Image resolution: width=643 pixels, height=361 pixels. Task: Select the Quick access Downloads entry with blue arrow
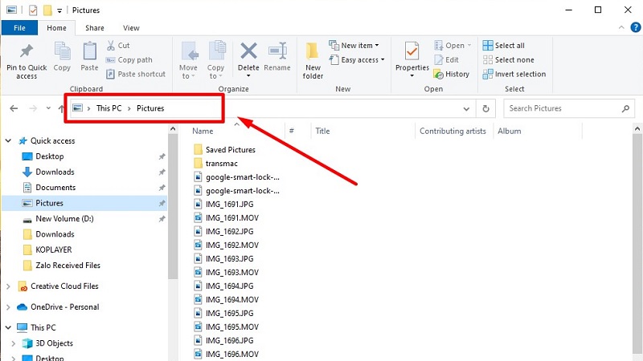(x=55, y=172)
